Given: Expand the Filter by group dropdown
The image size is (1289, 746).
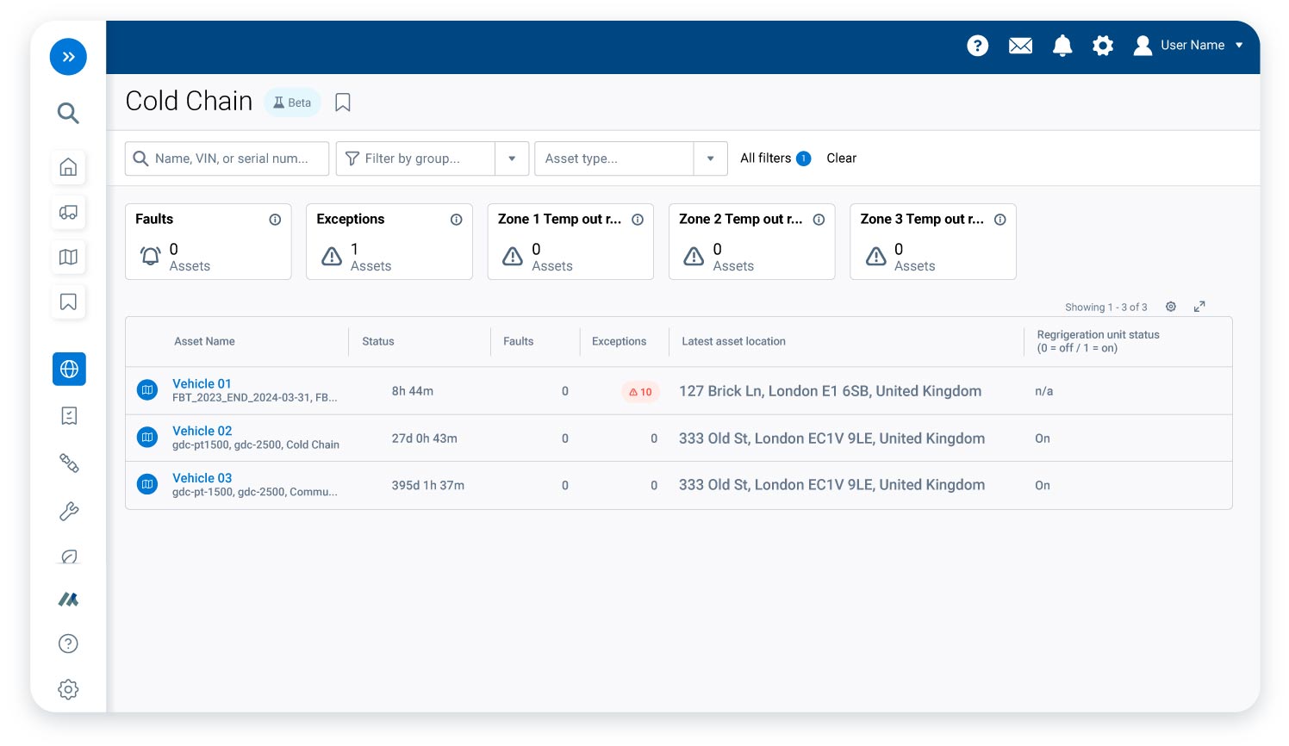Looking at the screenshot, I should click(x=512, y=159).
